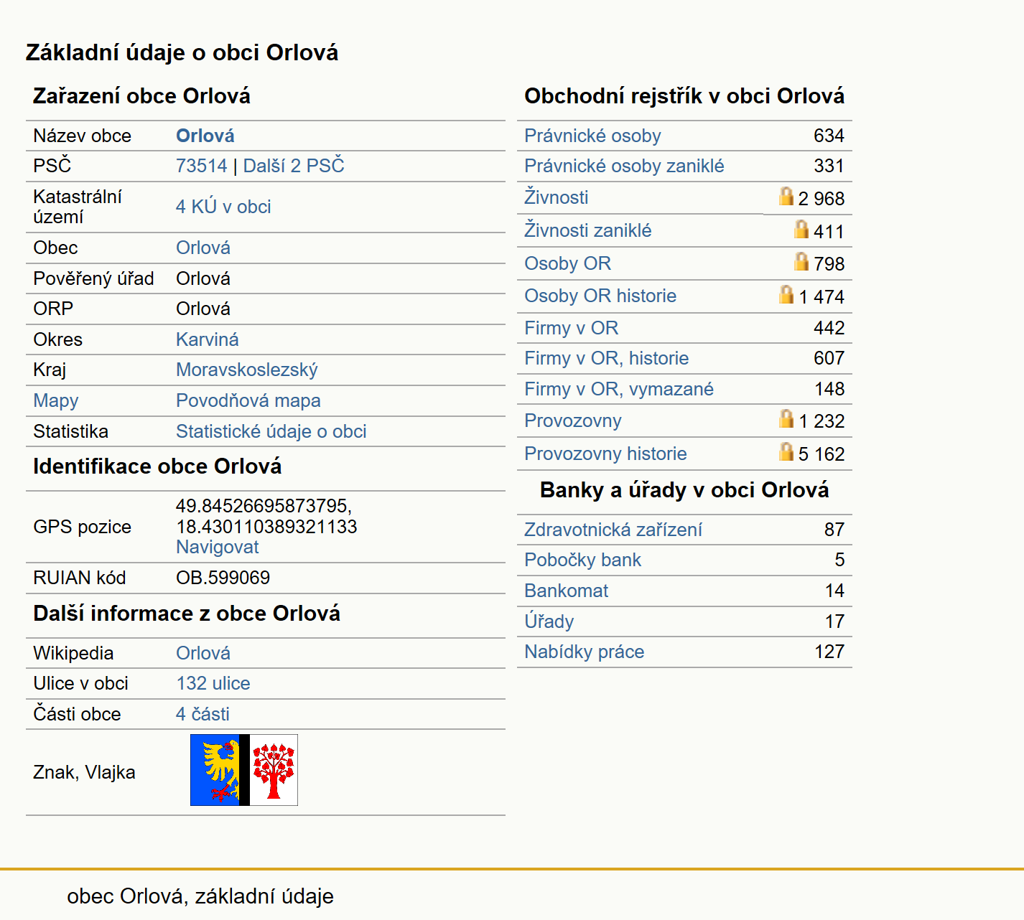1024x920 pixels.
Task: Show Další 2 PSČ
Action: coord(294,166)
